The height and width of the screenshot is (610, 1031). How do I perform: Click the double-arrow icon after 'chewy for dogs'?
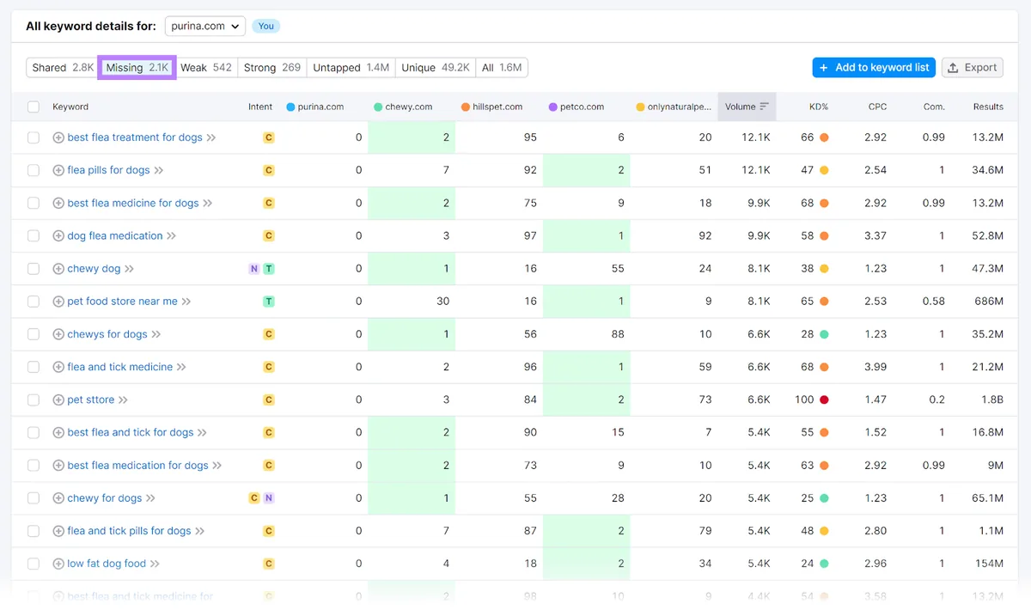[x=150, y=498]
